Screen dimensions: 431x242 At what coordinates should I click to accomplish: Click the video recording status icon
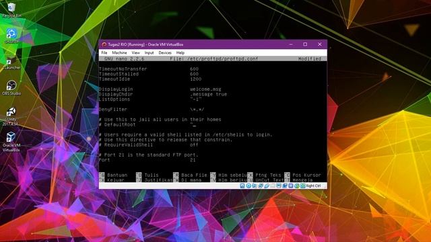coord(285,186)
